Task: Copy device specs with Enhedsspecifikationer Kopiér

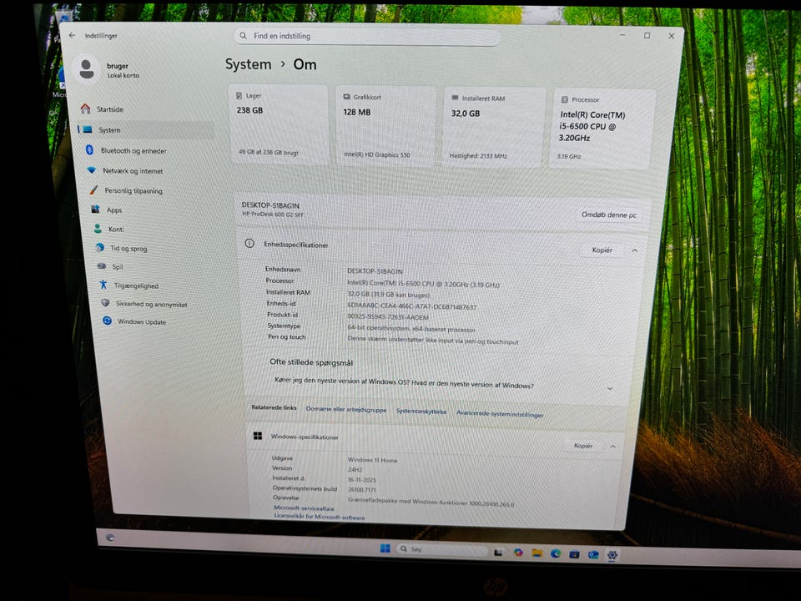Action: tap(602, 250)
